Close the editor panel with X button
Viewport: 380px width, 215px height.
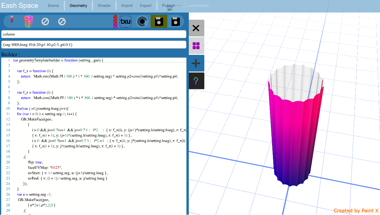coord(196,28)
